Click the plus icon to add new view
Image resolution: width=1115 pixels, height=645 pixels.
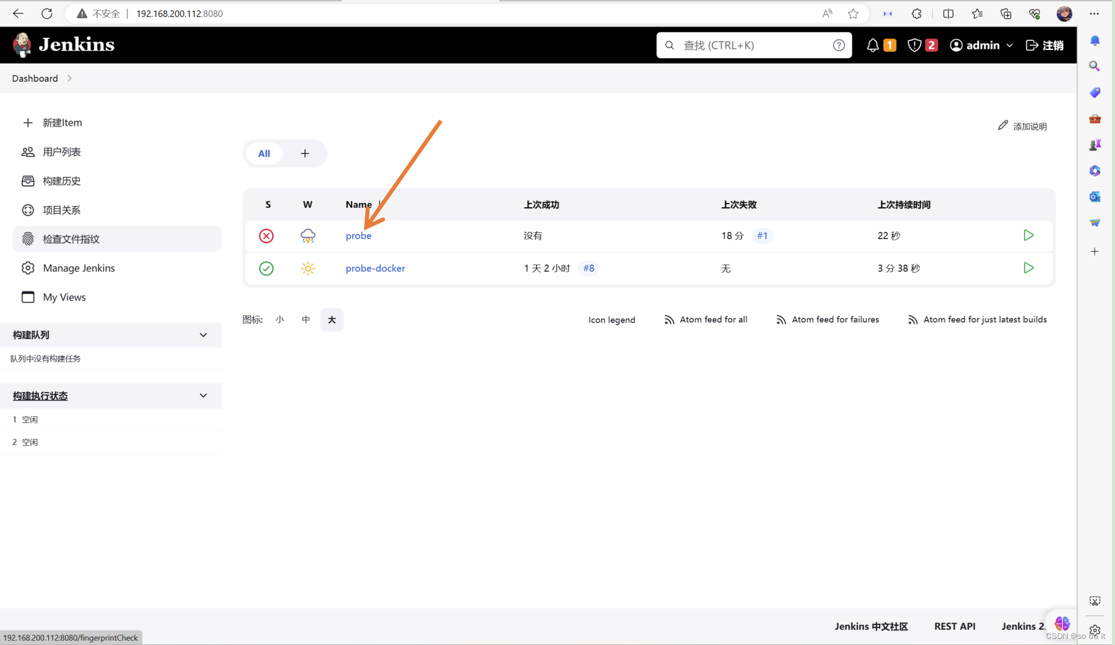[305, 154]
